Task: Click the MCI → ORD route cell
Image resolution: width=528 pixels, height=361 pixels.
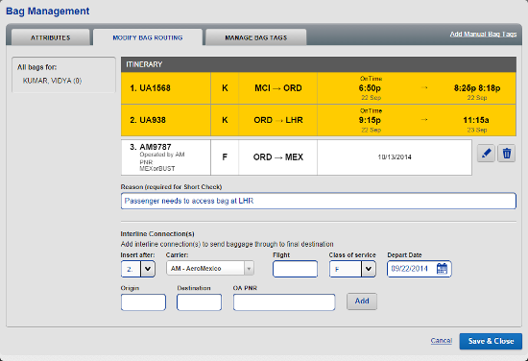Action: [x=278, y=88]
